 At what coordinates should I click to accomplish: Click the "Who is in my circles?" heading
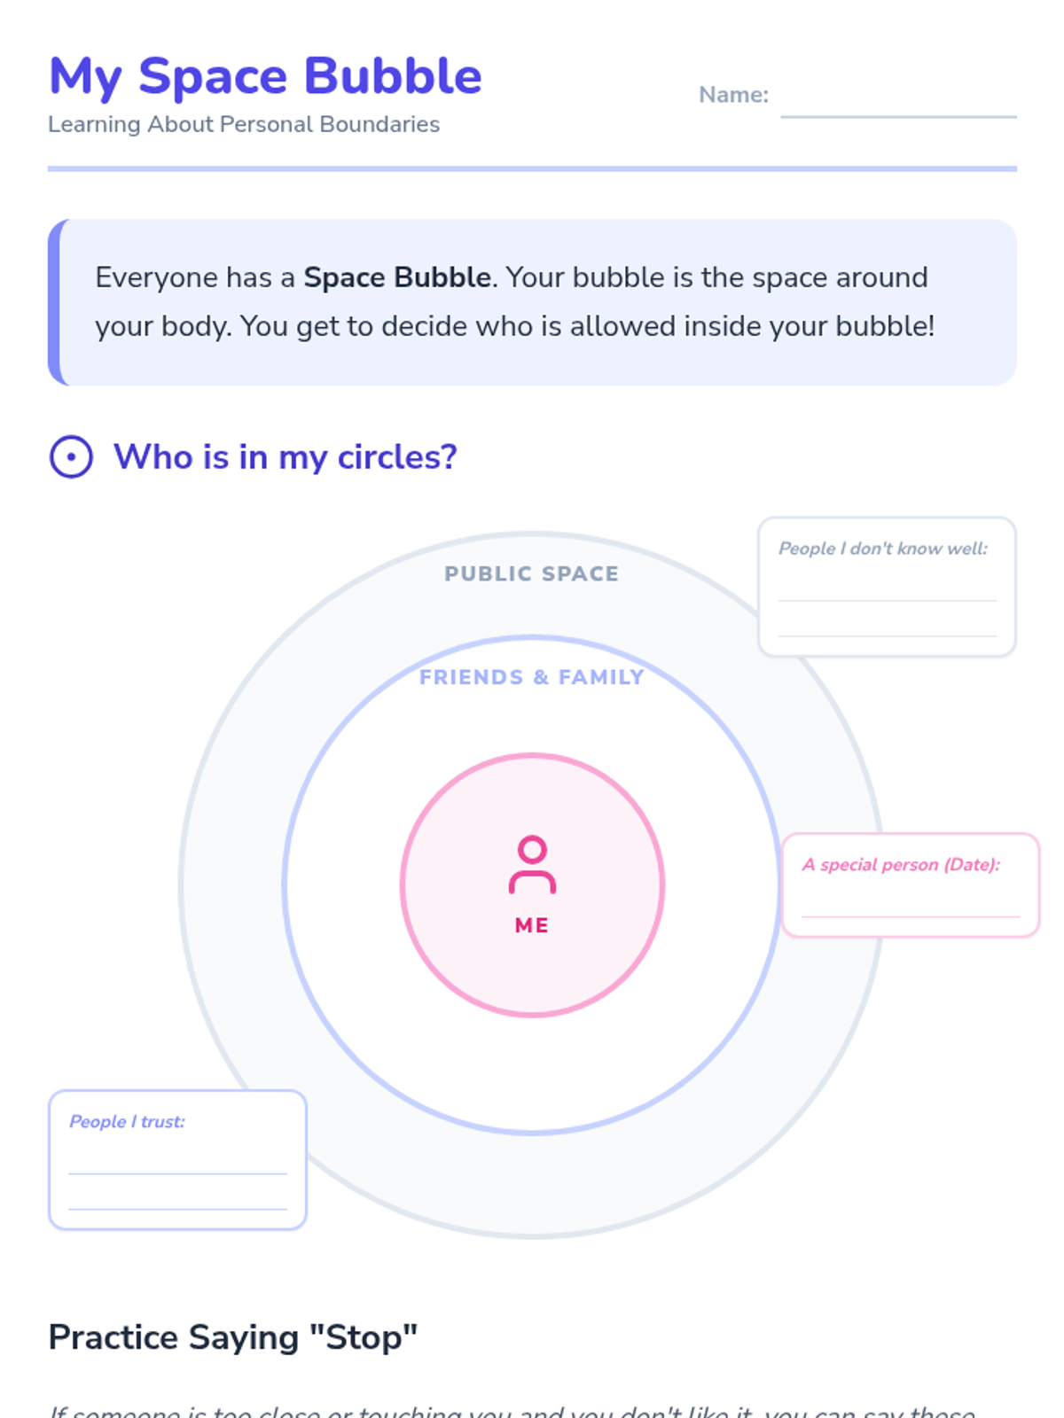click(x=285, y=457)
